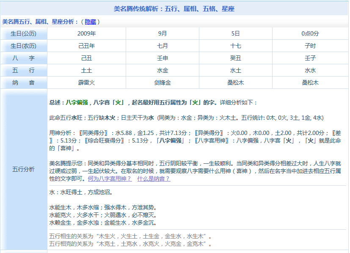Click the 八字 row label

24,58
